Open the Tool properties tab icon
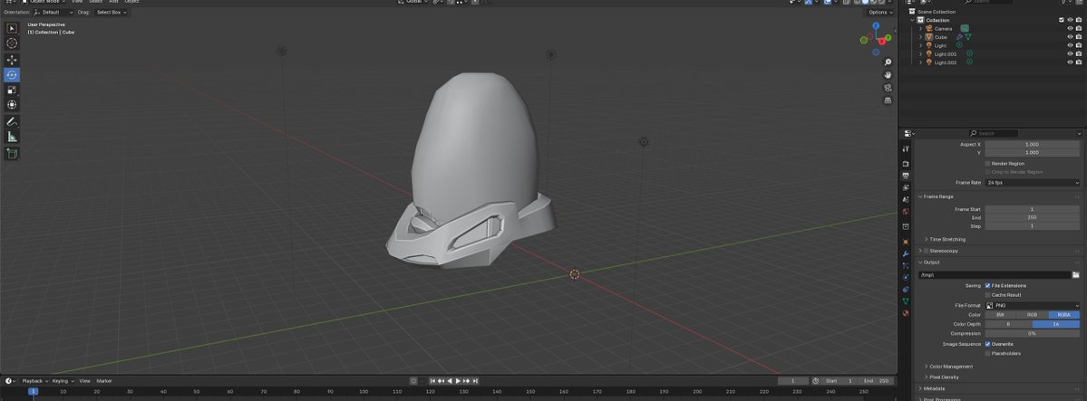 tap(906, 148)
